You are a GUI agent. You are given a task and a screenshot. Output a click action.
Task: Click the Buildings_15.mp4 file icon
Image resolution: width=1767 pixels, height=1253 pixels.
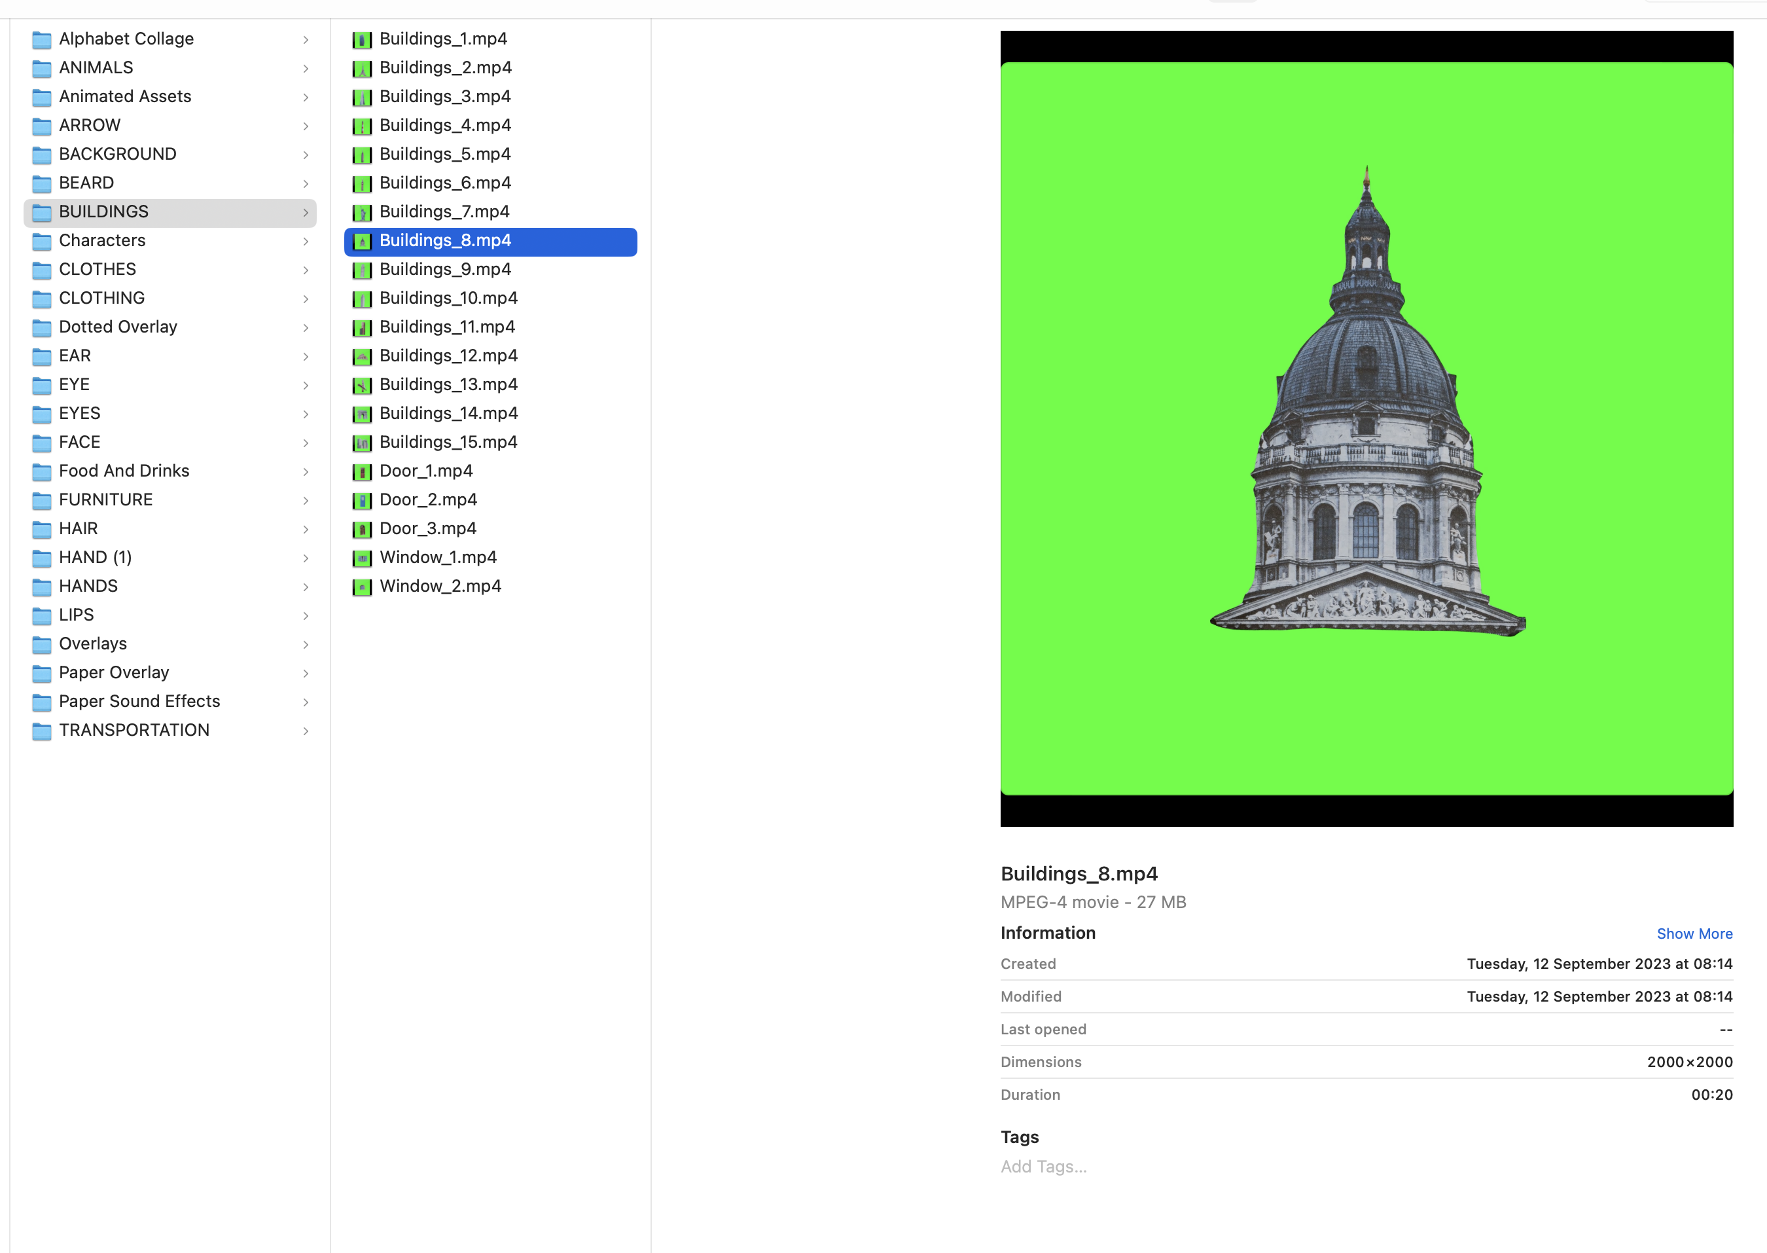tap(362, 443)
